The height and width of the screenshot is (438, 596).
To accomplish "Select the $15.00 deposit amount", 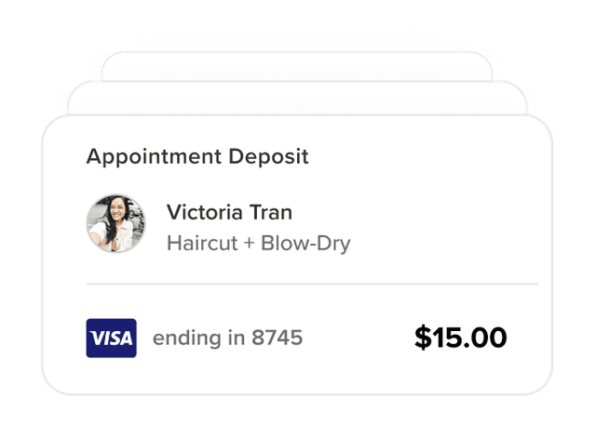I will click(461, 337).
